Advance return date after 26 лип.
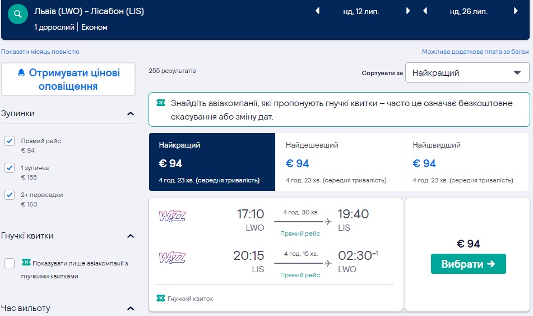This screenshot has height=316, width=533. point(516,11)
